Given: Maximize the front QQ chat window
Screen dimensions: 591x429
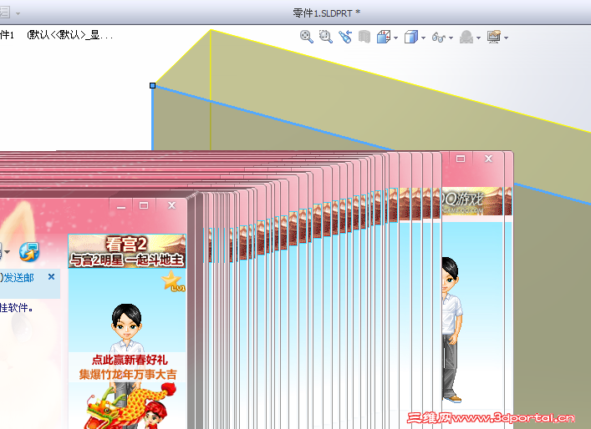Looking at the screenshot, I should [x=144, y=205].
